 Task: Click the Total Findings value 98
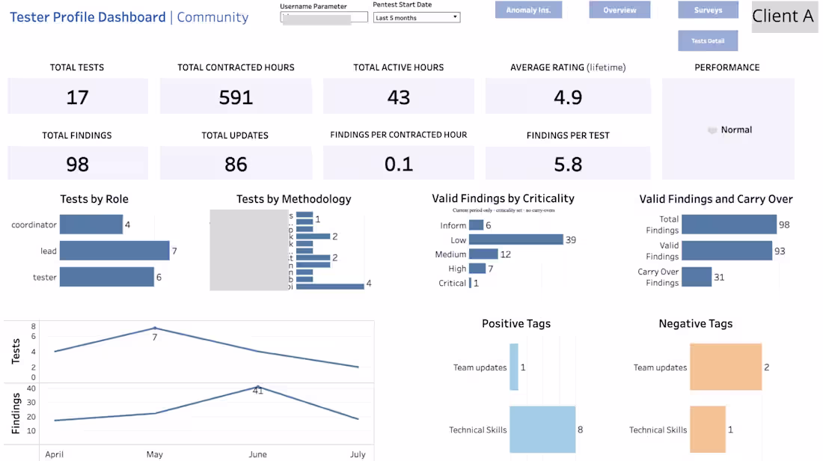[x=78, y=165]
